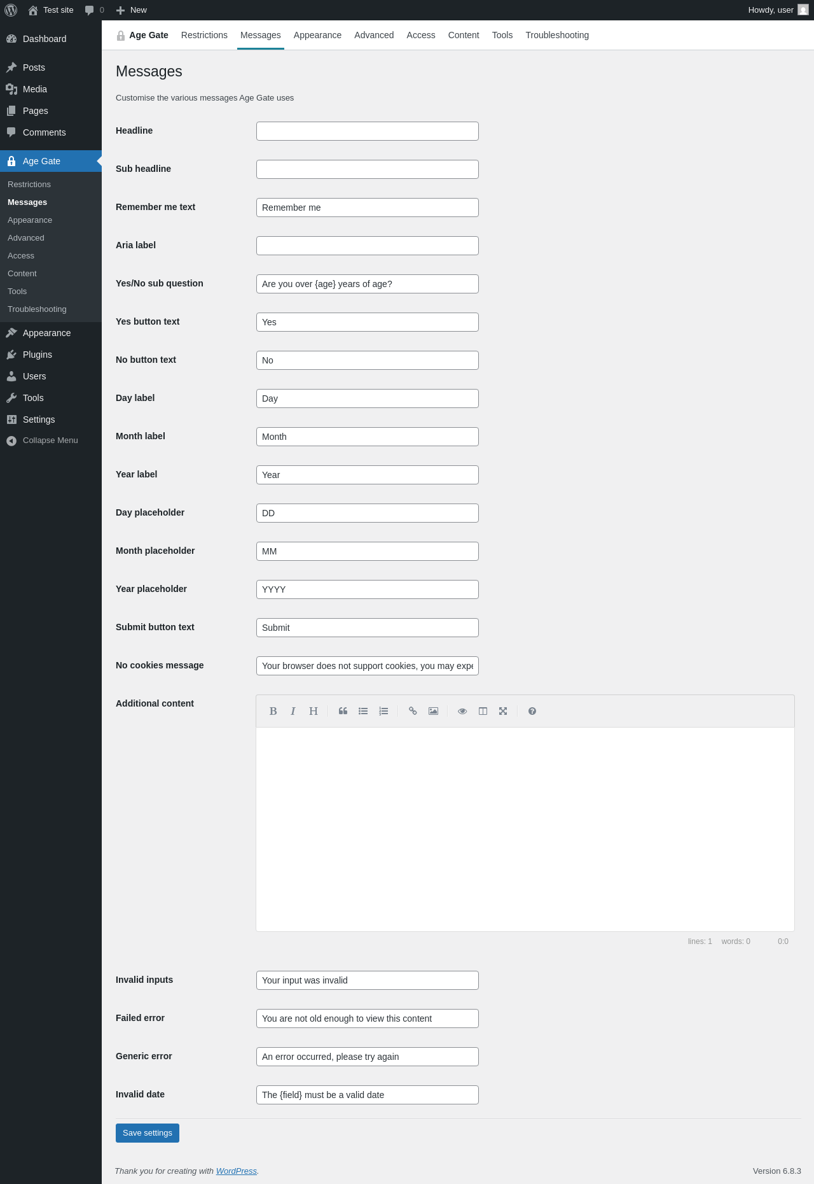
Task: Open Media in sidebar
Action: click(x=51, y=89)
